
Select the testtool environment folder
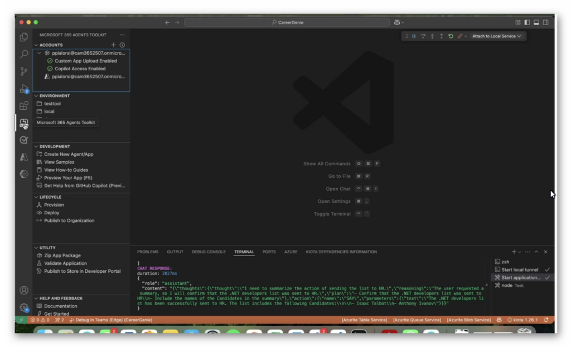pos(52,104)
